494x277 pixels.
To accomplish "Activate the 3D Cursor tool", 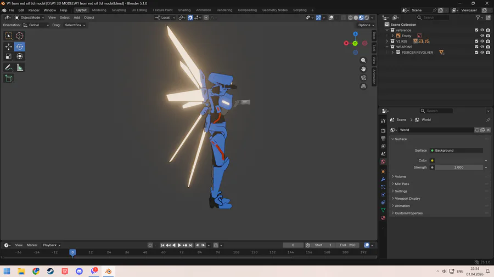I will pos(20,36).
